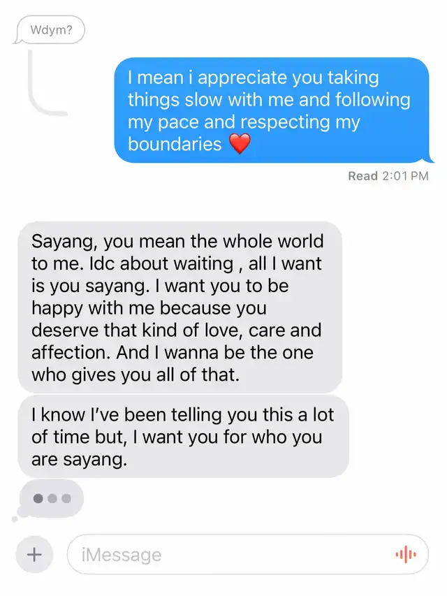The width and height of the screenshot is (447, 596).
Task: Select the grey bubble starting "I know I've been"
Action: [183, 437]
